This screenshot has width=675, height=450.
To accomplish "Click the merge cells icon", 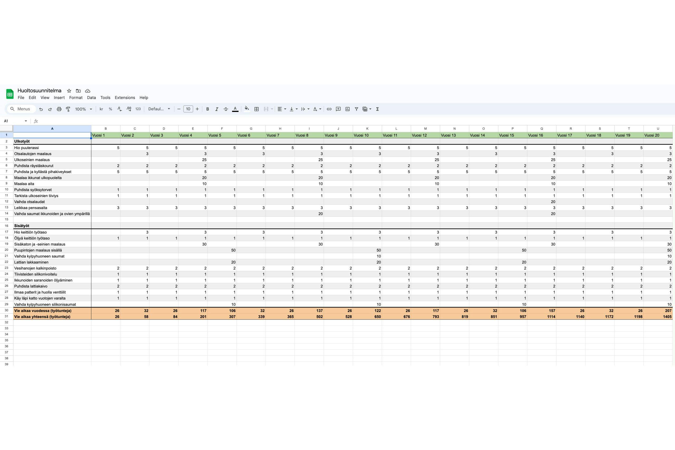I will tap(266, 109).
